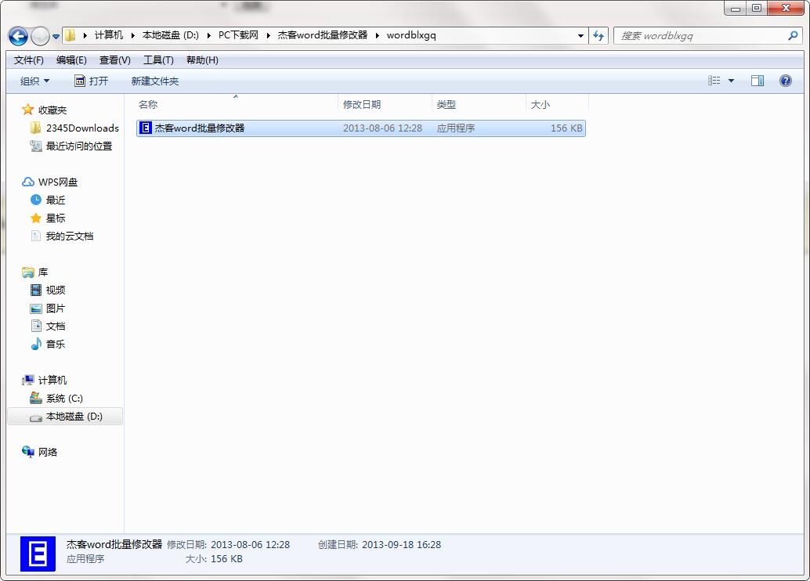The width and height of the screenshot is (810, 581).
Task: Click the 收藏夹 star icon
Action: 28,110
